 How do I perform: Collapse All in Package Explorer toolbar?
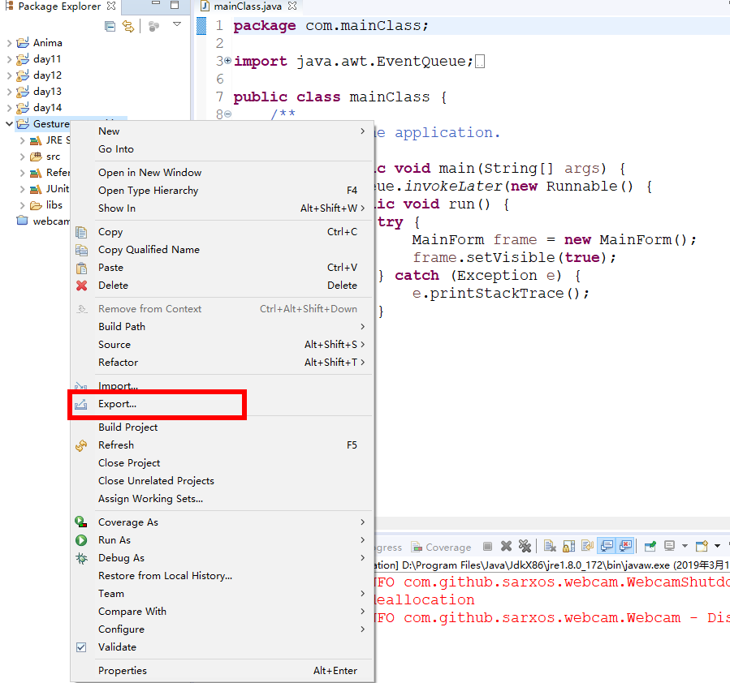[x=110, y=25]
